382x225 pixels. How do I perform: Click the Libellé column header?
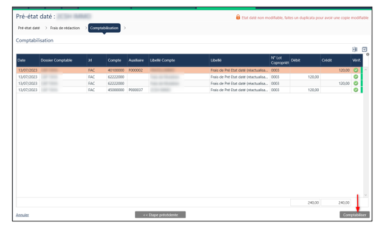click(239, 60)
